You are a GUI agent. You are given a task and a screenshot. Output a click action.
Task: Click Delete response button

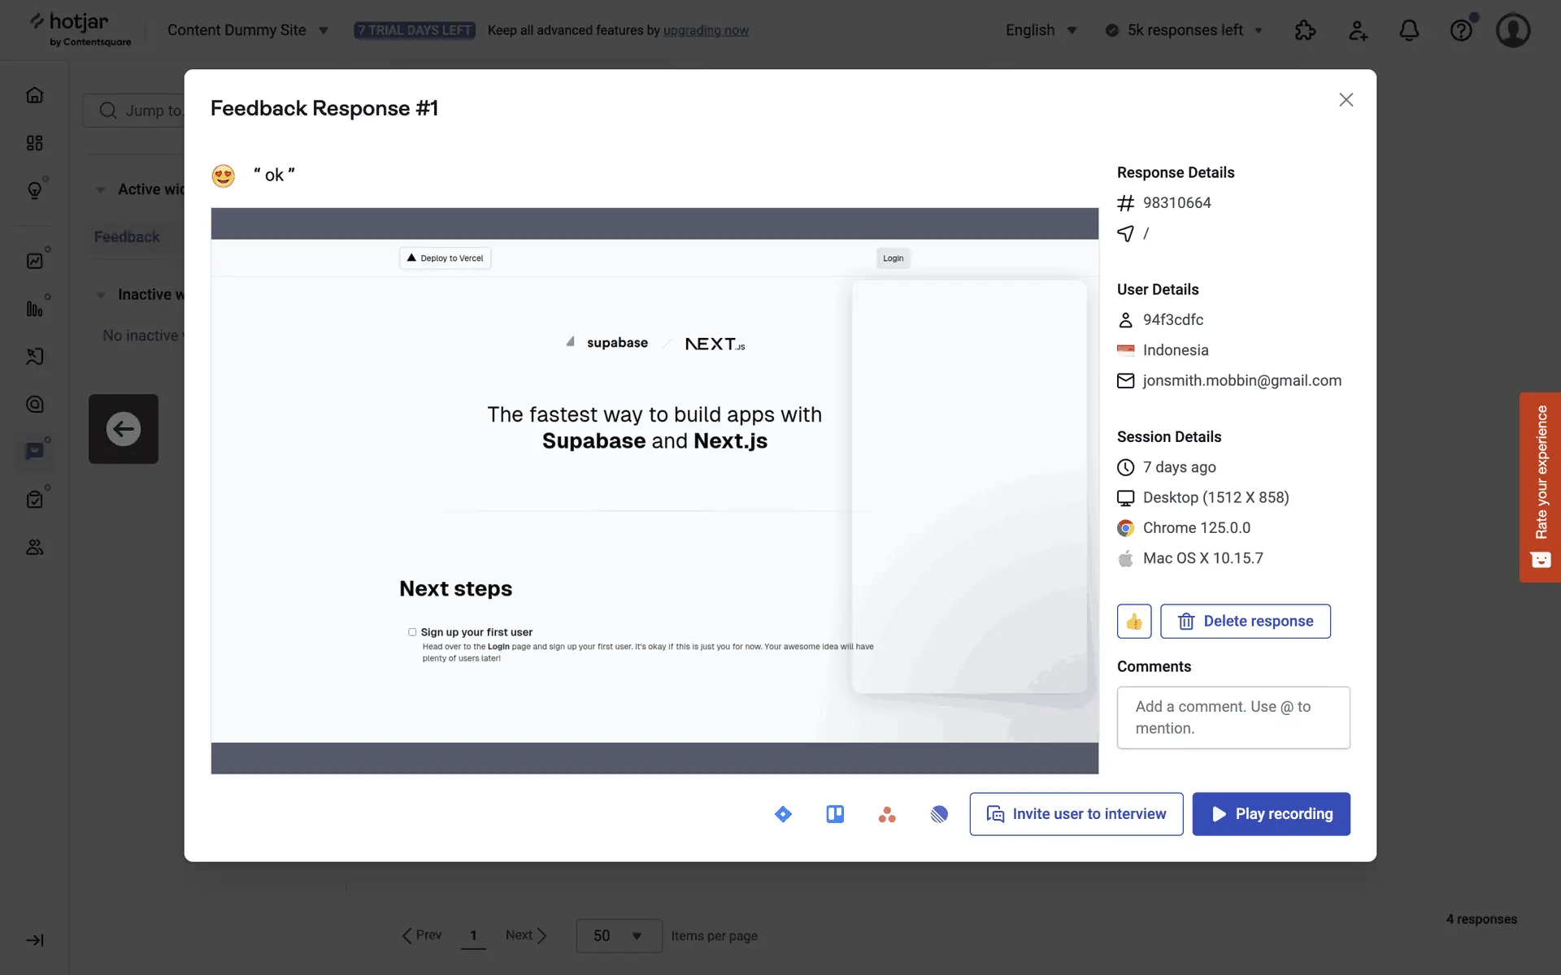tap(1245, 622)
